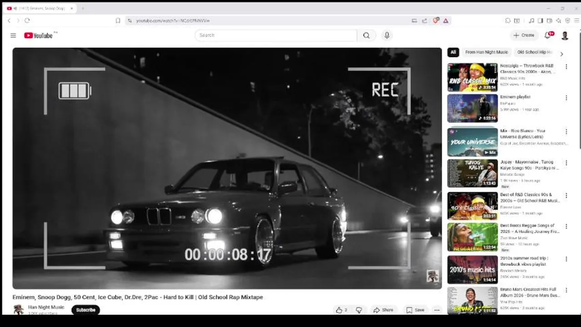Open the Han Night Music channel name
Image resolution: width=581 pixels, height=327 pixels.
(x=46, y=307)
